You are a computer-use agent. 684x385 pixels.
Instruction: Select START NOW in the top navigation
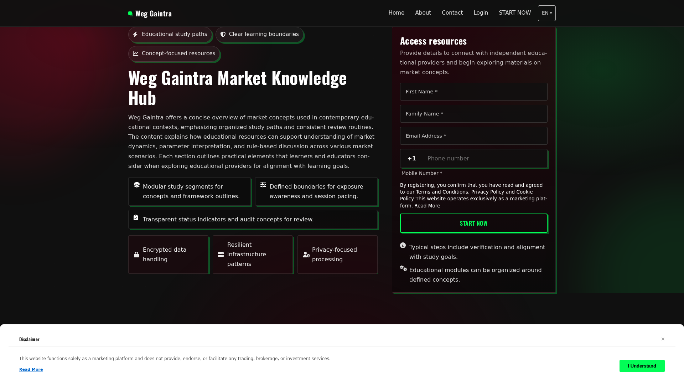point(515,13)
